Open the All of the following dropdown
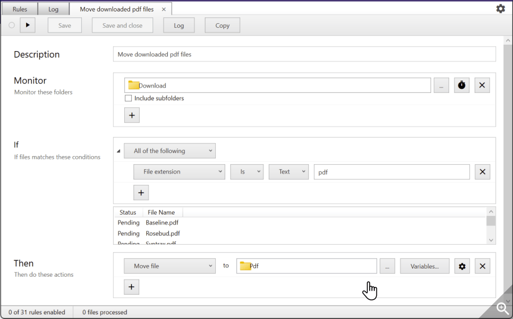 [x=169, y=151]
